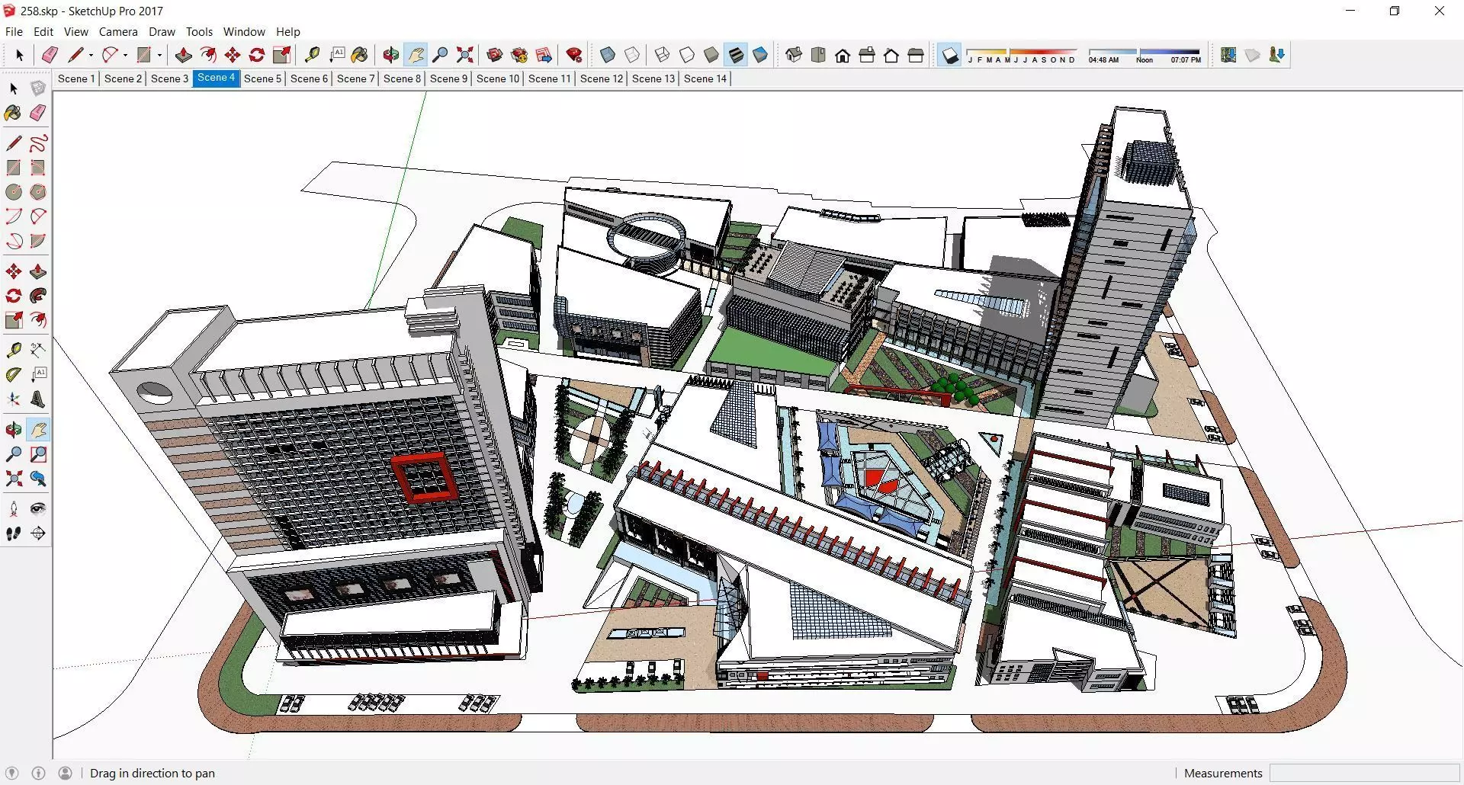The width and height of the screenshot is (1464, 785).
Task: Expand the Rectangle tool dropdown arrow
Action: click(x=159, y=55)
